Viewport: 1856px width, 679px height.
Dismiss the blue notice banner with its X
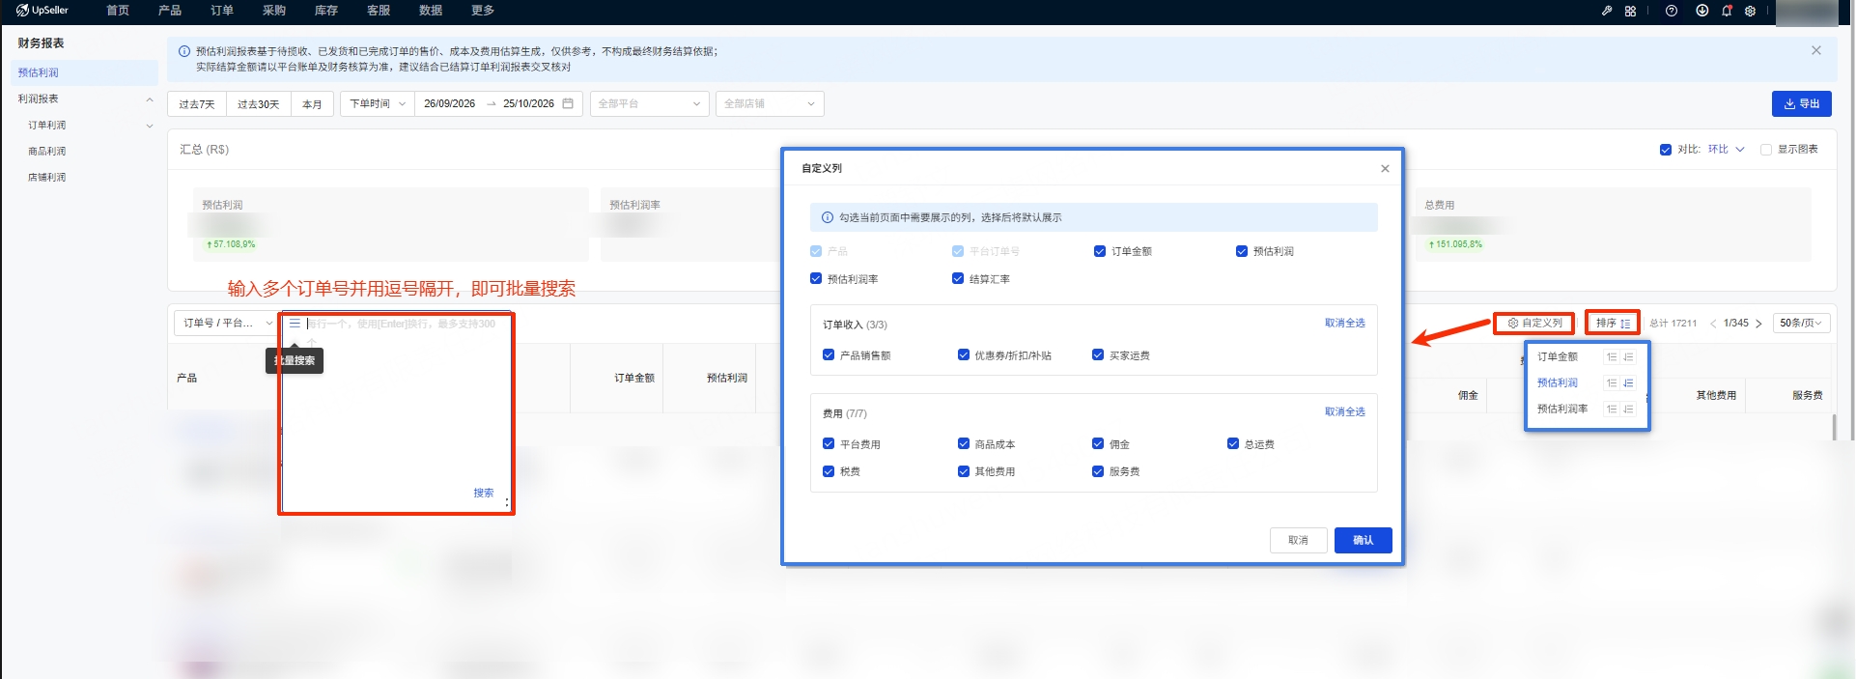1816,50
